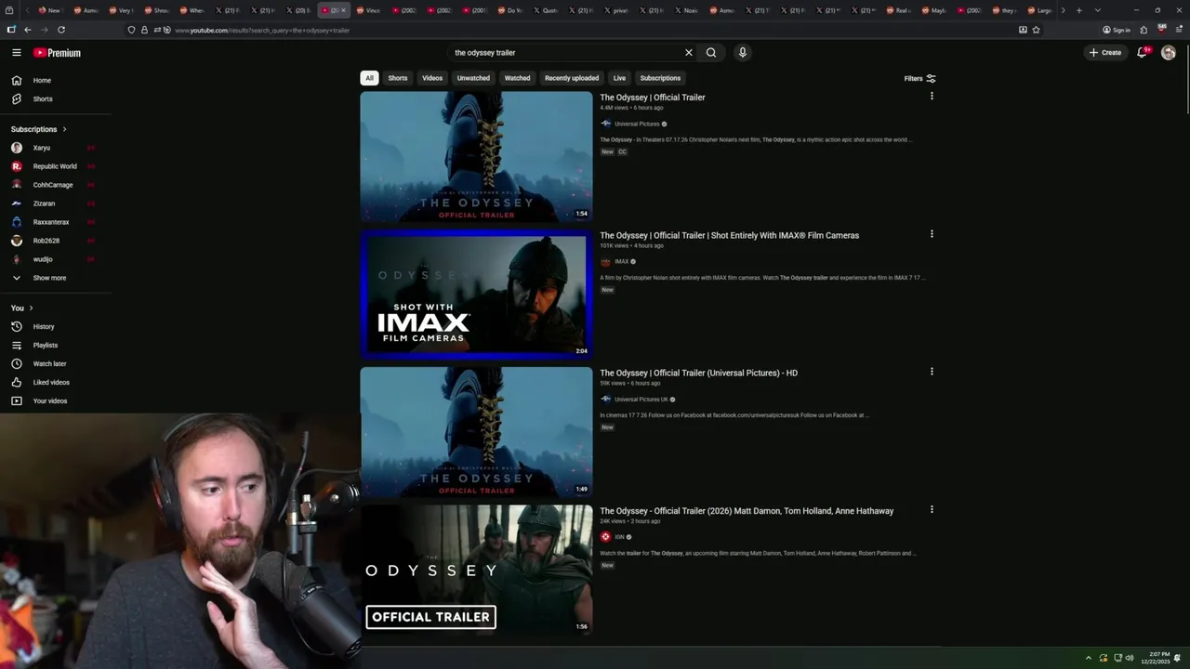Viewport: 1190px width, 669px height.
Task: Open the IGN channel link
Action: click(619, 537)
